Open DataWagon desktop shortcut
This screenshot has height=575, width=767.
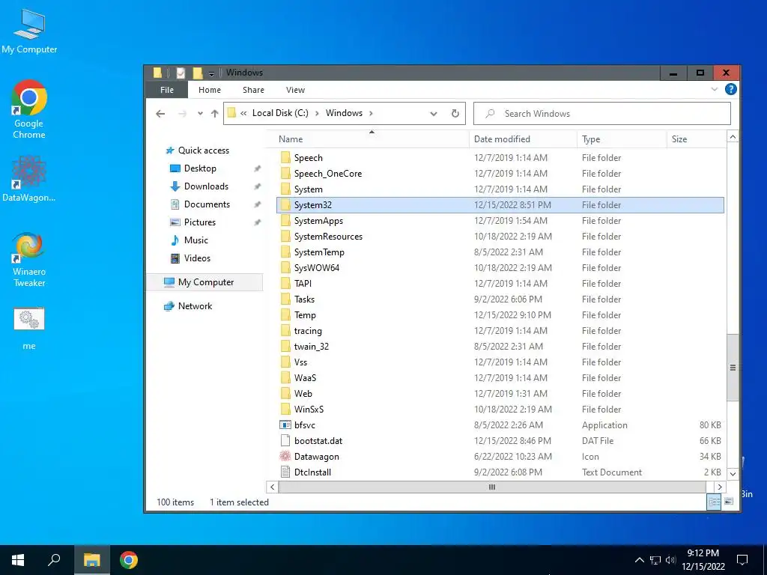point(29,178)
